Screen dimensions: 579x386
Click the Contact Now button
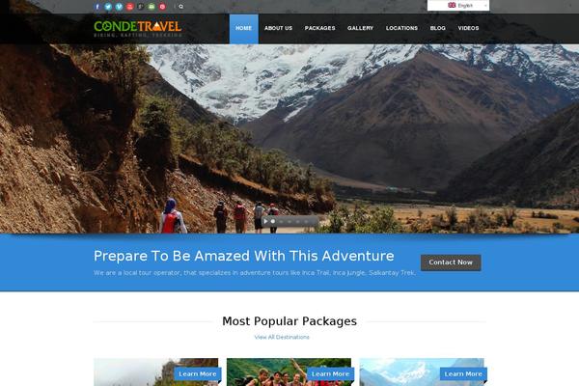point(451,262)
